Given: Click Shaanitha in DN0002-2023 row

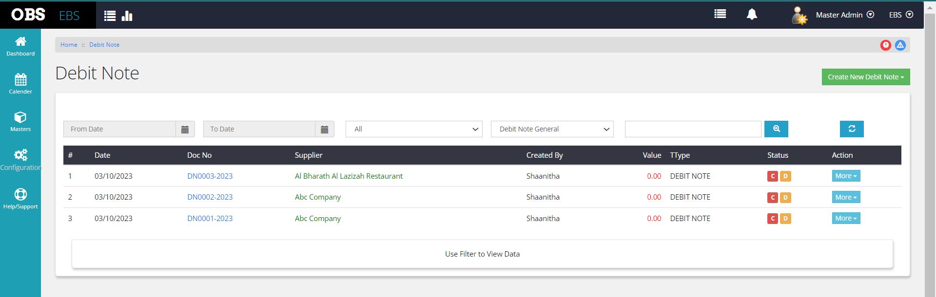Looking at the screenshot, I should 543,197.
